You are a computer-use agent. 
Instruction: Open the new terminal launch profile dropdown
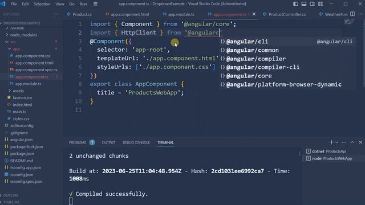[336, 142]
